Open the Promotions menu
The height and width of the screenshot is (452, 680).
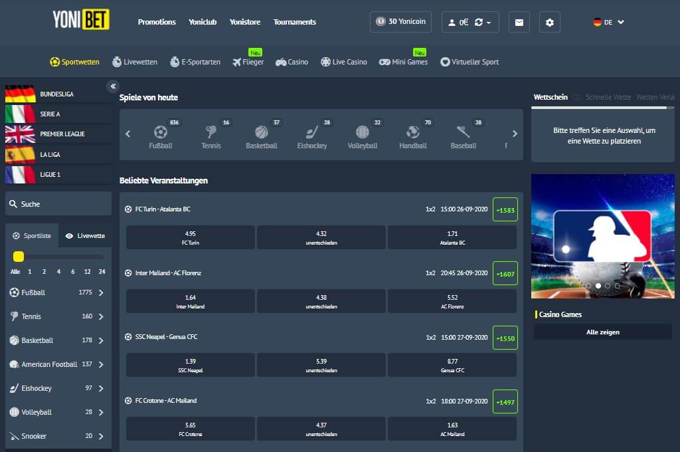point(157,22)
